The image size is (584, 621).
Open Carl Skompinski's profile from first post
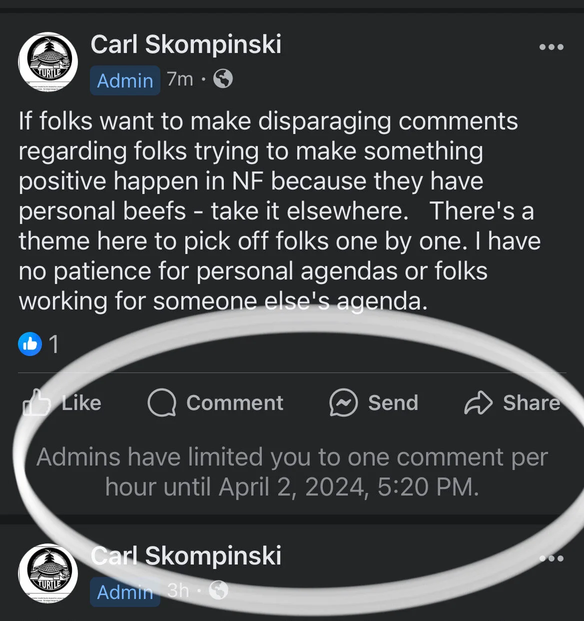tap(186, 44)
